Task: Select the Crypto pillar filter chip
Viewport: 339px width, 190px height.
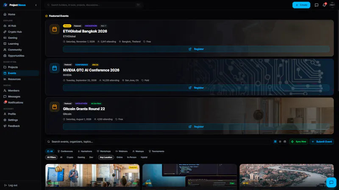Action: pos(70,157)
